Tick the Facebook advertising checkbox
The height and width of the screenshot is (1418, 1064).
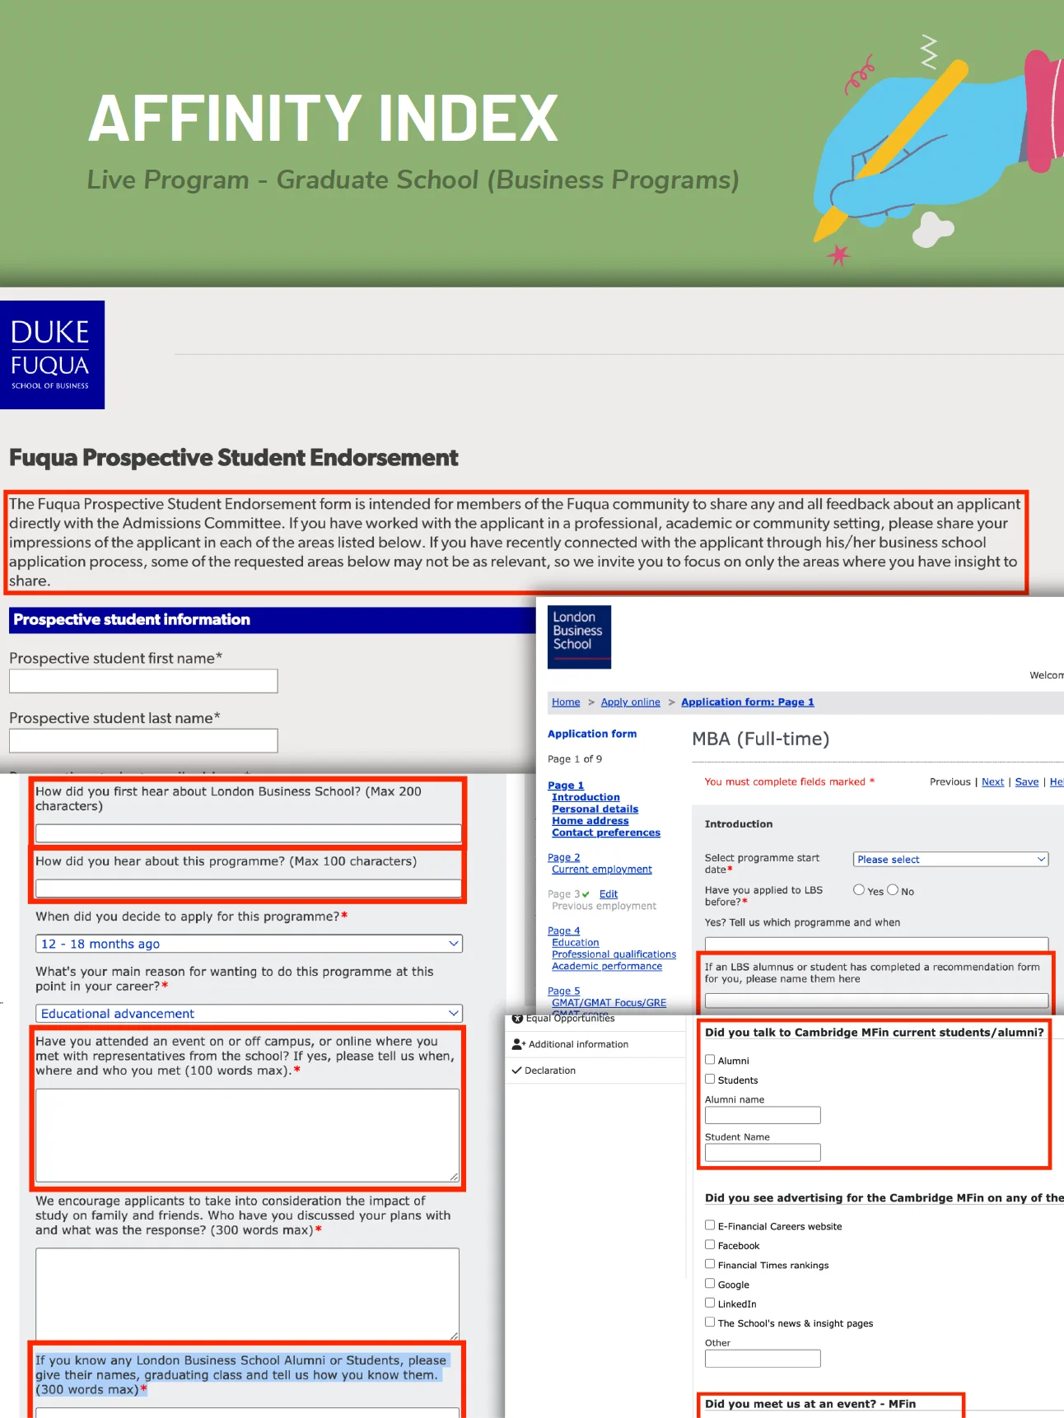[x=710, y=1244]
